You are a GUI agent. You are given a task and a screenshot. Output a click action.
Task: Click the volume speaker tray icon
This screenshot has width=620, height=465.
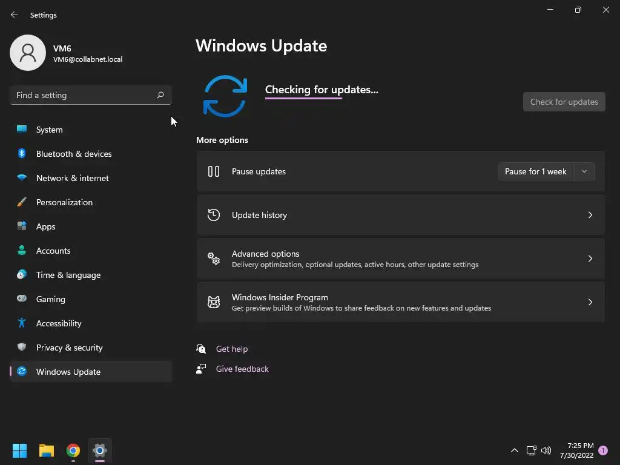pyautogui.click(x=546, y=450)
